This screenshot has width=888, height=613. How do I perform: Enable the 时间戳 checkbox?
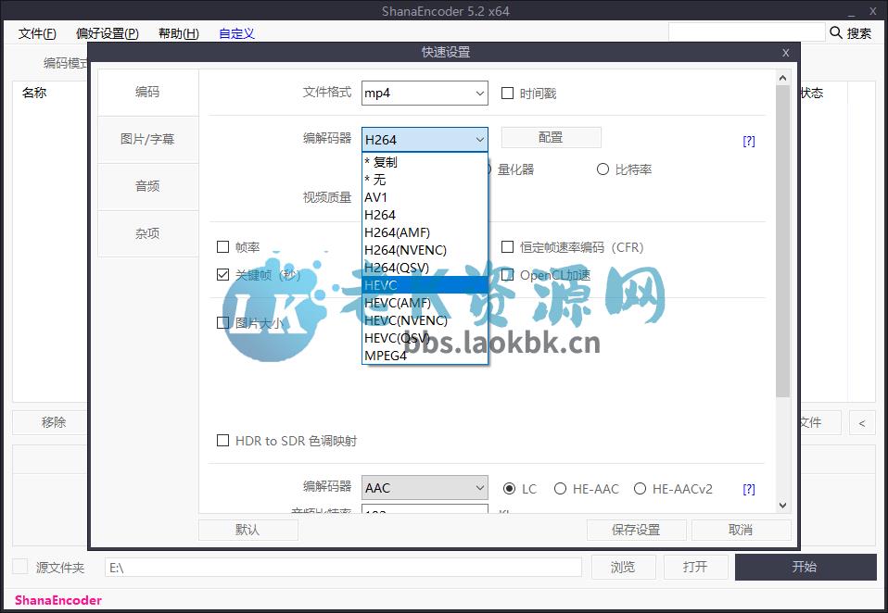tap(507, 93)
